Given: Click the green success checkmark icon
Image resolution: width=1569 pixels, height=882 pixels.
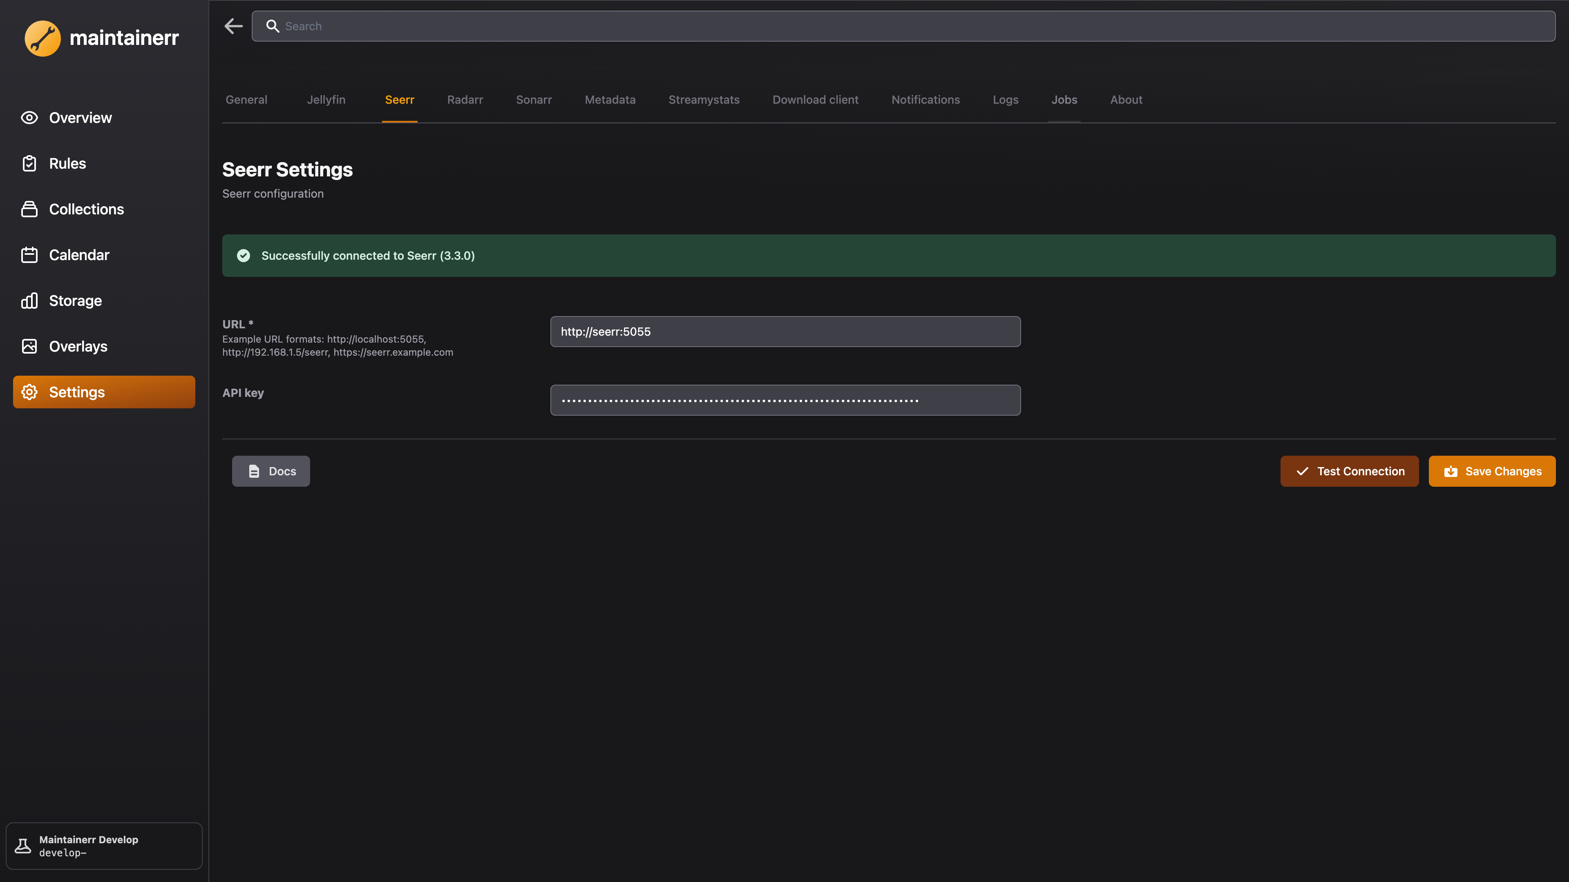Looking at the screenshot, I should [x=243, y=256].
